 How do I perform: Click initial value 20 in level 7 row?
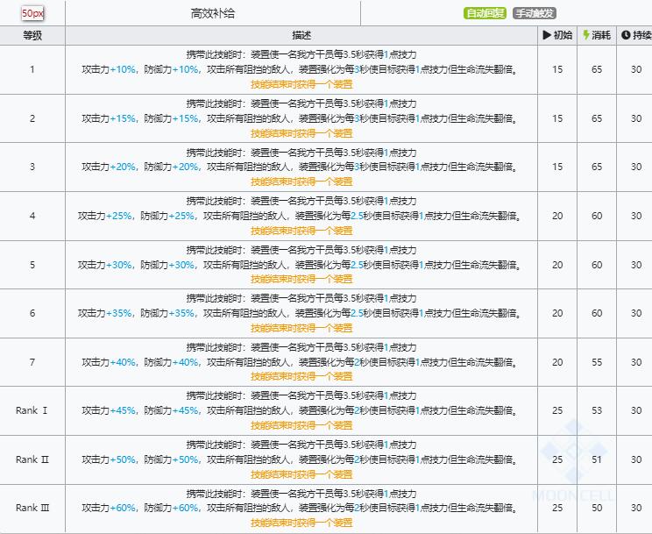[557, 362]
